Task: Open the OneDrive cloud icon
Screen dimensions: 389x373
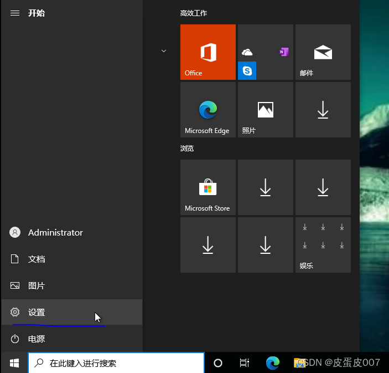Action: (x=247, y=52)
